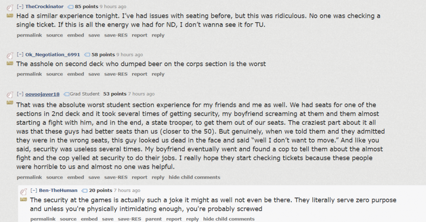The width and height of the screenshot is (426, 222).
Task: Hide child comments under oovoojaver18's comment
Action: 194,177
